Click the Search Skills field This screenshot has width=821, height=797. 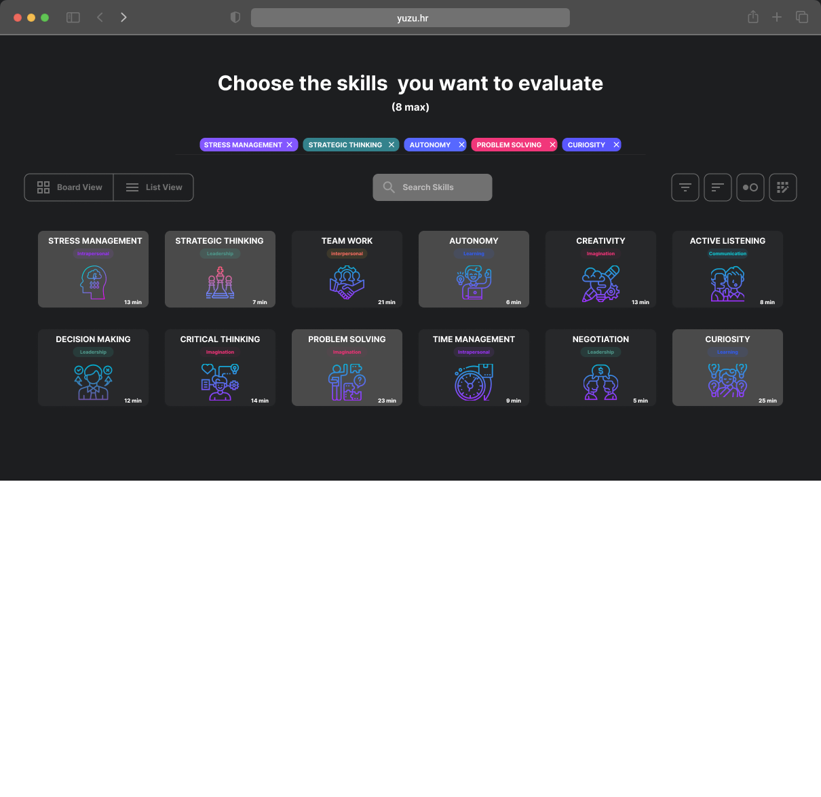click(x=433, y=187)
